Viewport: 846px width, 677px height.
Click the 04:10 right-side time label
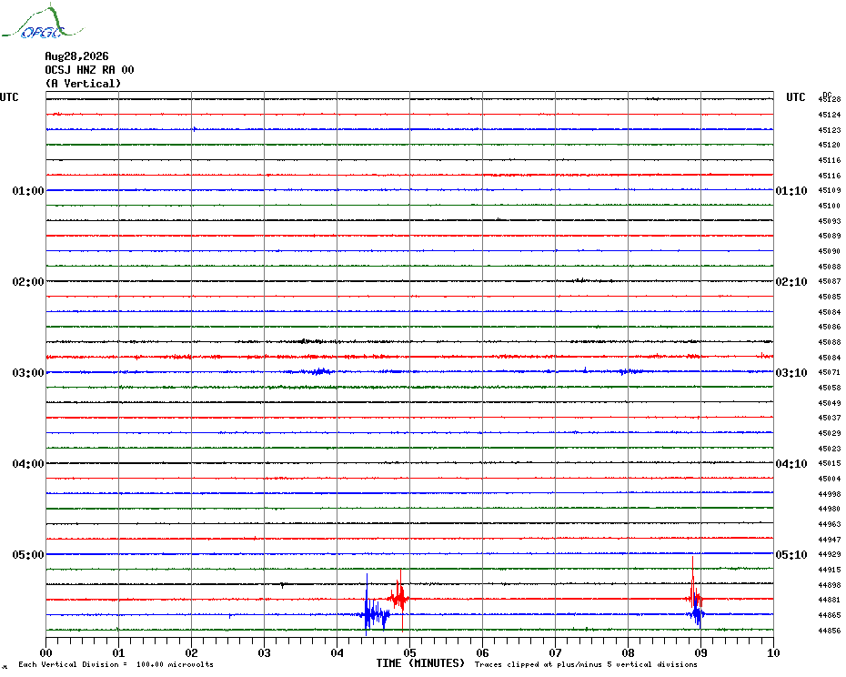coord(791,464)
